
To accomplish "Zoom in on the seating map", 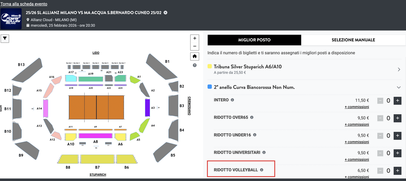I will [x=195, y=38].
